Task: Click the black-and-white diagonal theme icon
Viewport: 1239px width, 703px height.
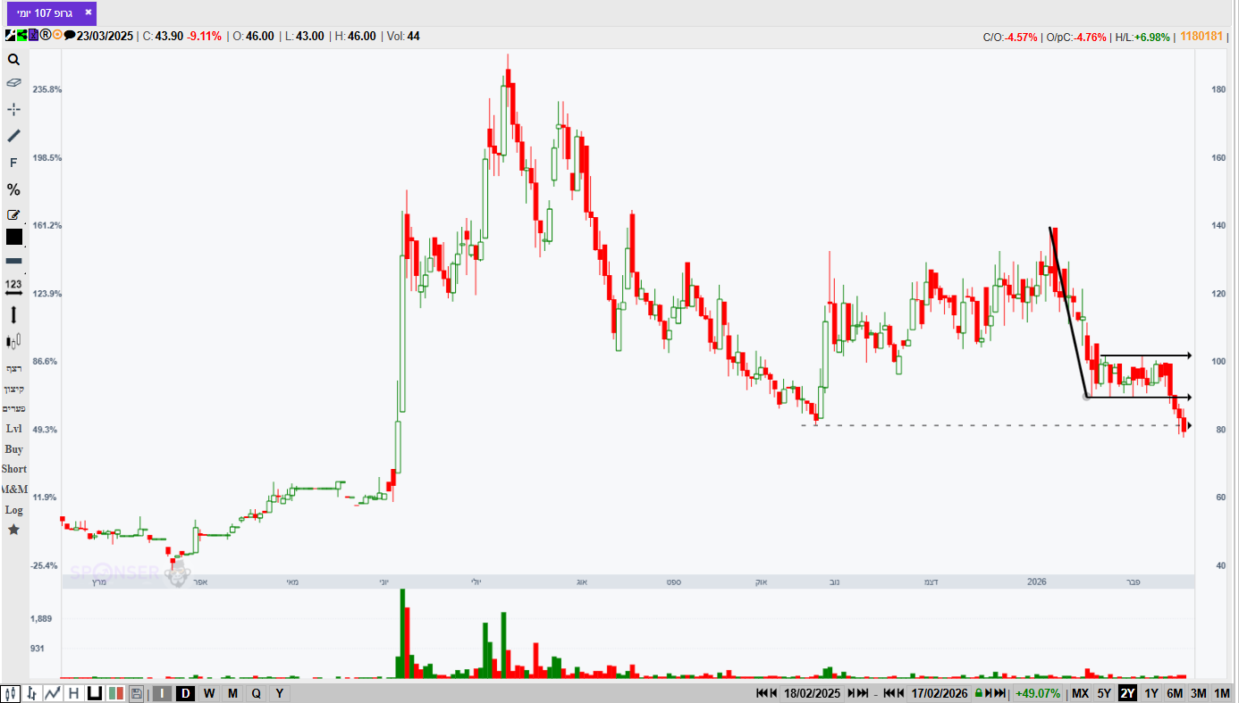Action: 10,36
